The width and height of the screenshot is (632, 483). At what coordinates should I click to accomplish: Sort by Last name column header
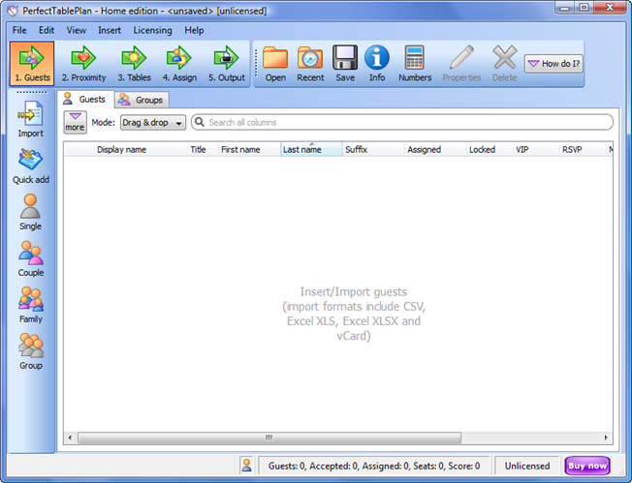pyautogui.click(x=310, y=150)
